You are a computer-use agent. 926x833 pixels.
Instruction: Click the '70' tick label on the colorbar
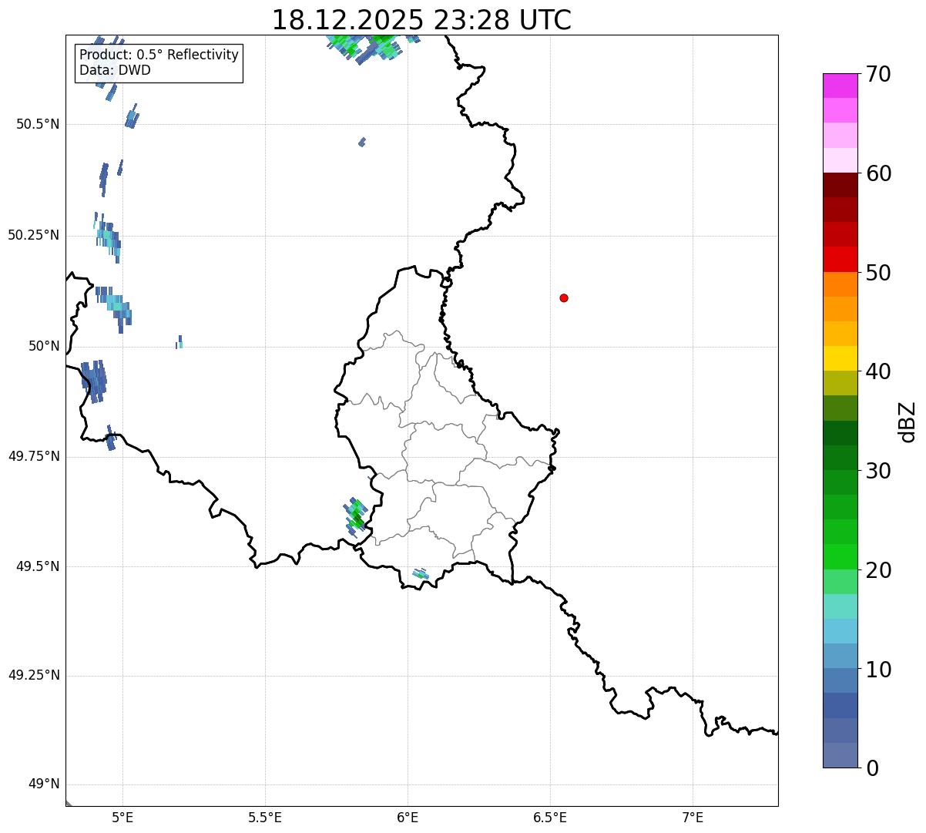[x=878, y=75]
